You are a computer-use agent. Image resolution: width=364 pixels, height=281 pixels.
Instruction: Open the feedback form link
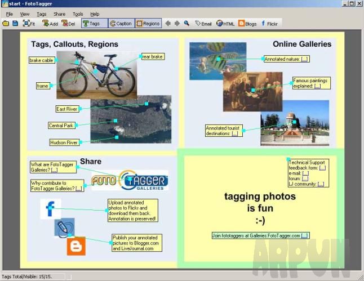click(x=322, y=168)
